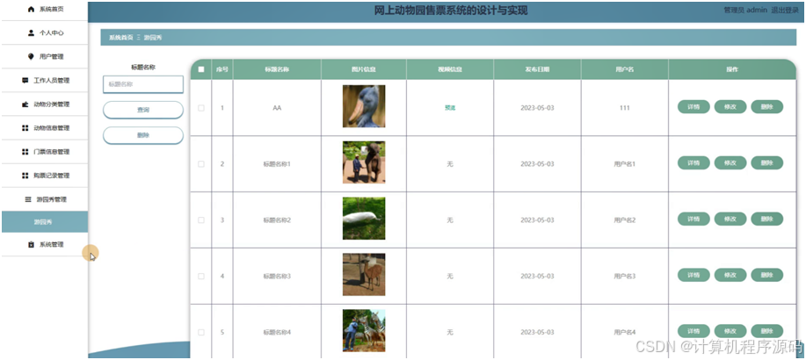Click the grid icon beside 门票信息管理
This screenshot has height=360, width=806.
[x=25, y=152]
